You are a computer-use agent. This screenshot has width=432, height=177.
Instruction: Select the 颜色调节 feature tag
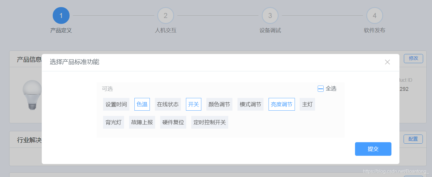[x=219, y=104]
